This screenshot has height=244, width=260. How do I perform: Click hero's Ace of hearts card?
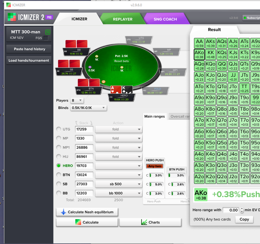coord(116,90)
